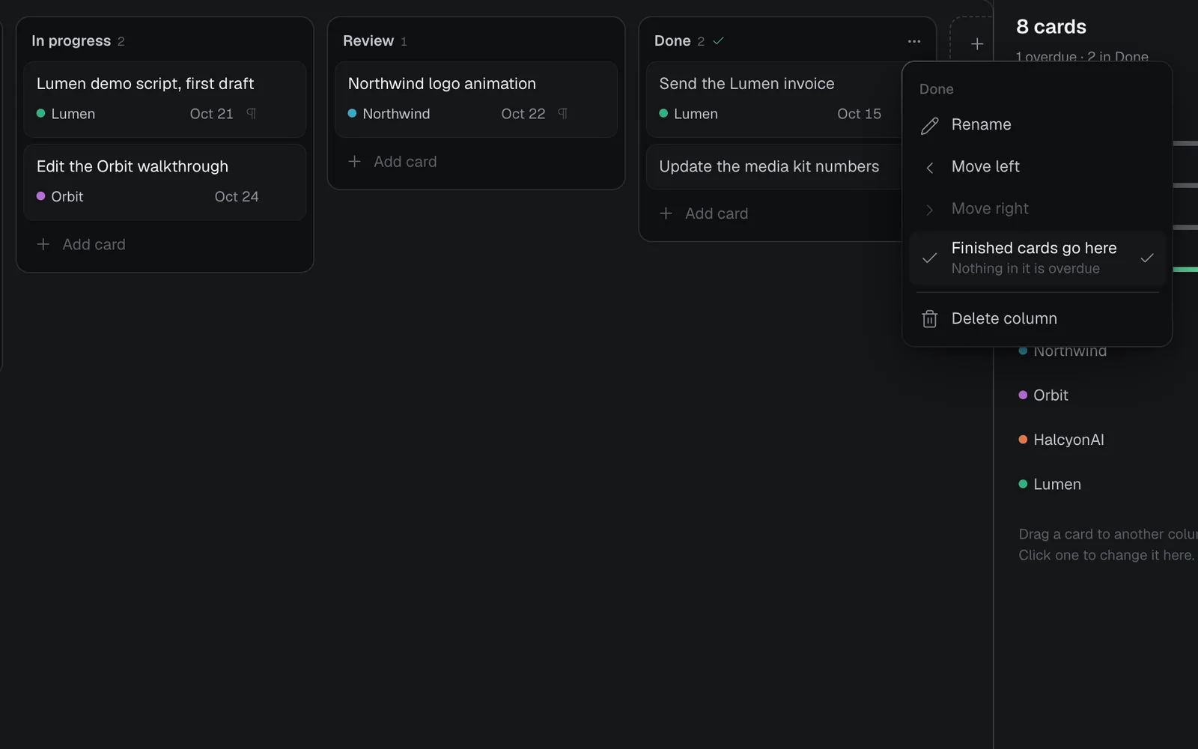Click the Oct 24 due date
The height and width of the screenshot is (749, 1198).
point(237,197)
